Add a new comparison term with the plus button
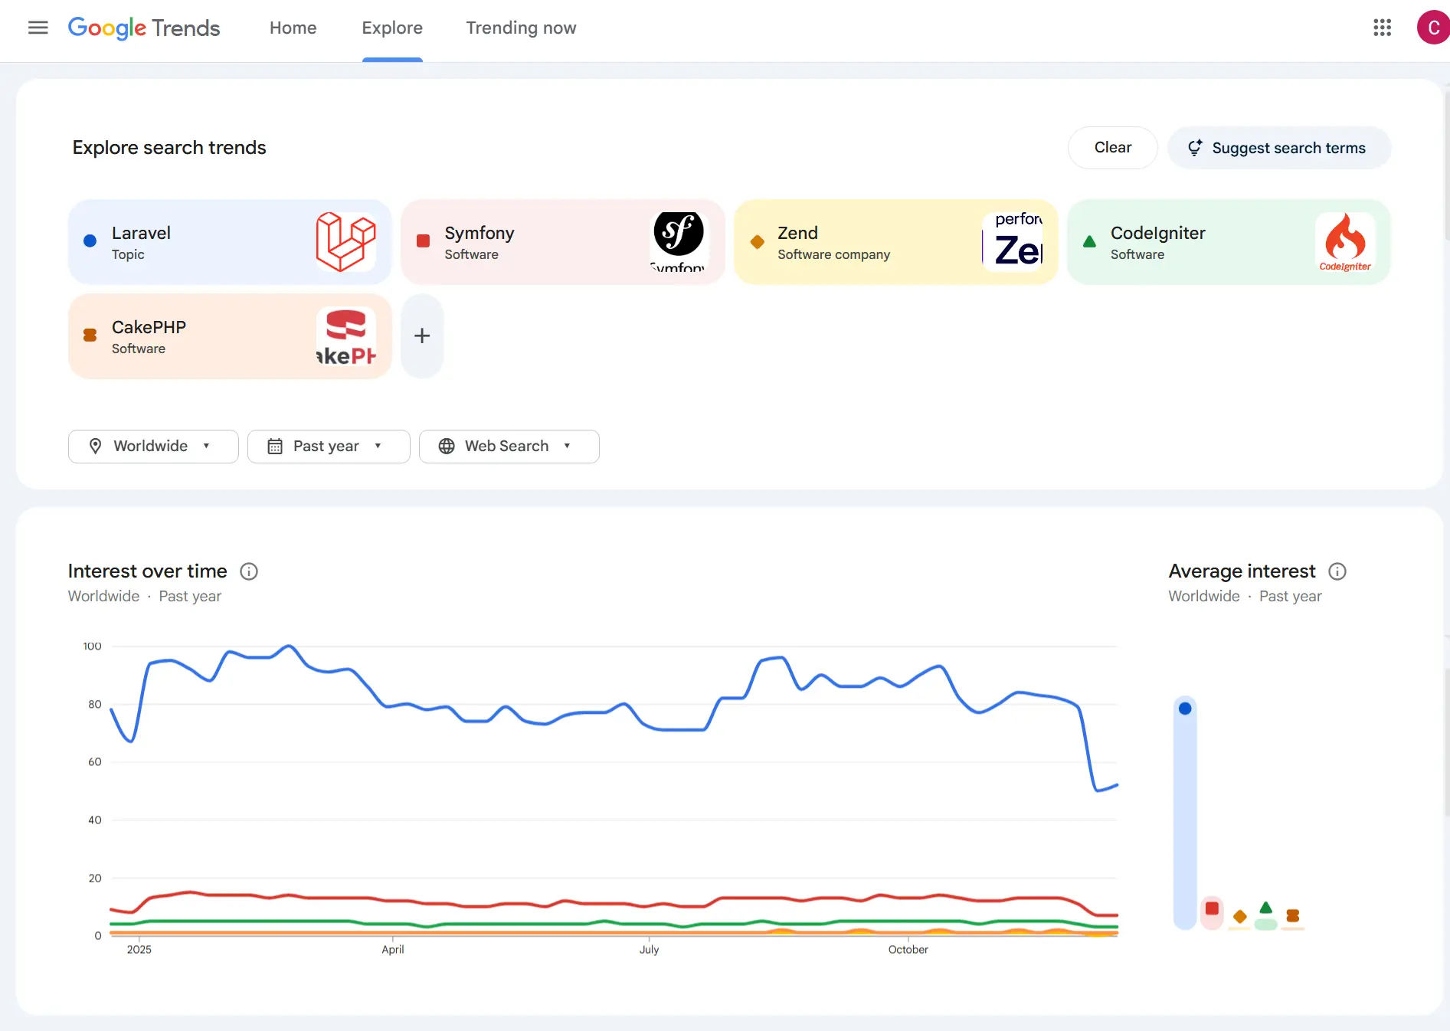Image resolution: width=1450 pixels, height=1031 pixels. tap(421, 336)
